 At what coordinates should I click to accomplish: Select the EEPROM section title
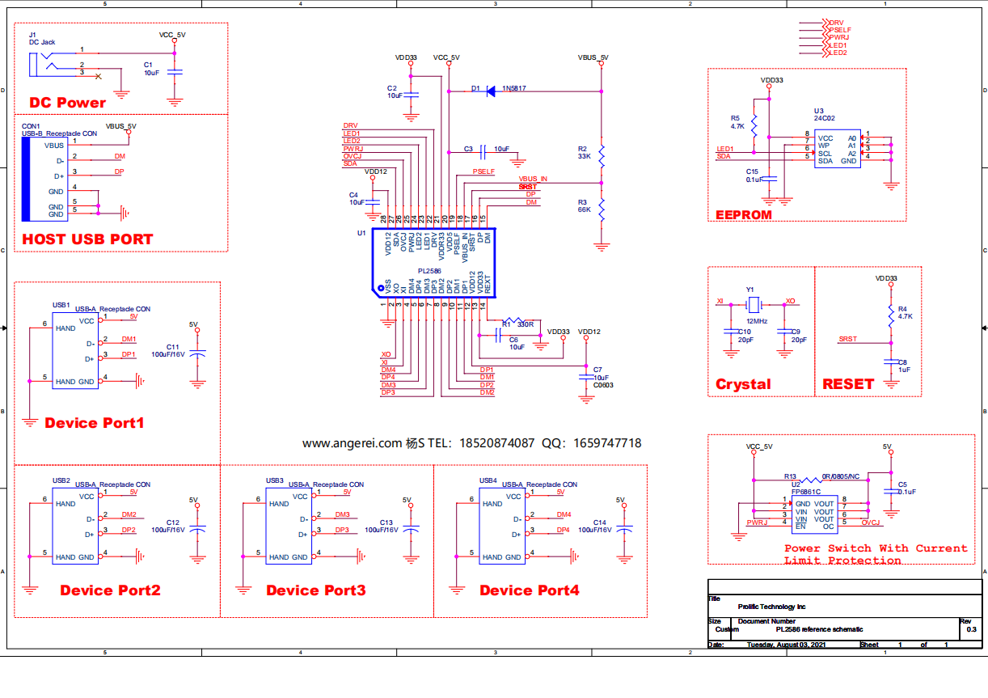click(744, 215)
